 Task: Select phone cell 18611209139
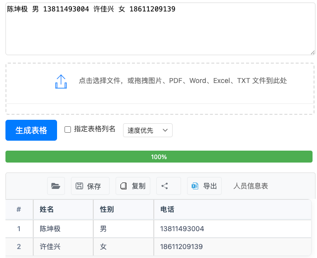click(x=233, y=247)
